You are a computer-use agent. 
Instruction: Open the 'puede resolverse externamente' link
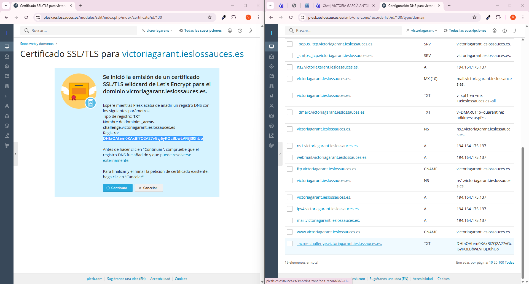(175, 155)
